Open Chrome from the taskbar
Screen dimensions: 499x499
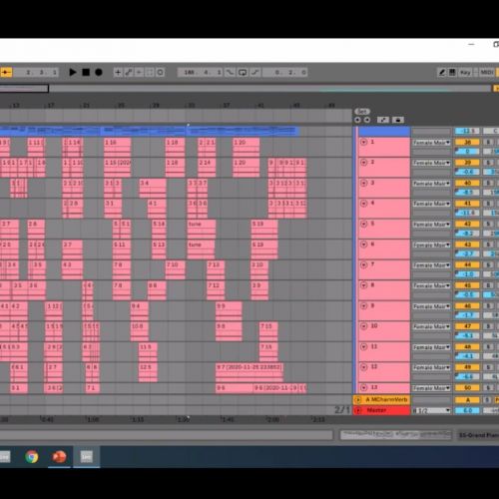[32, 456]
